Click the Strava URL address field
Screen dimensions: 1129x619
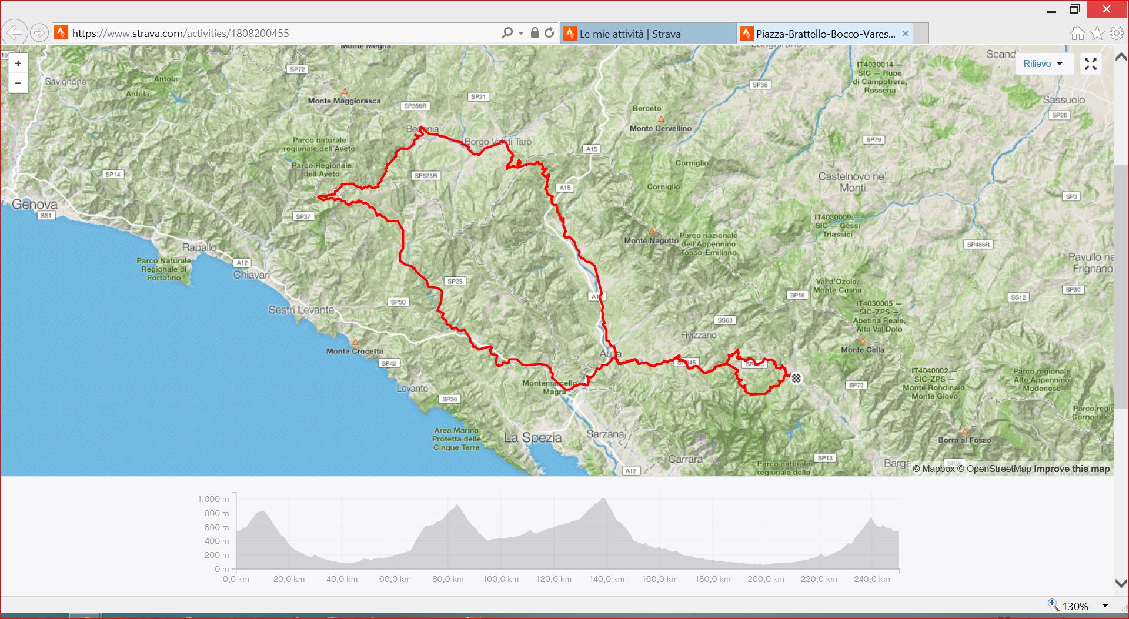pos(276,33)
